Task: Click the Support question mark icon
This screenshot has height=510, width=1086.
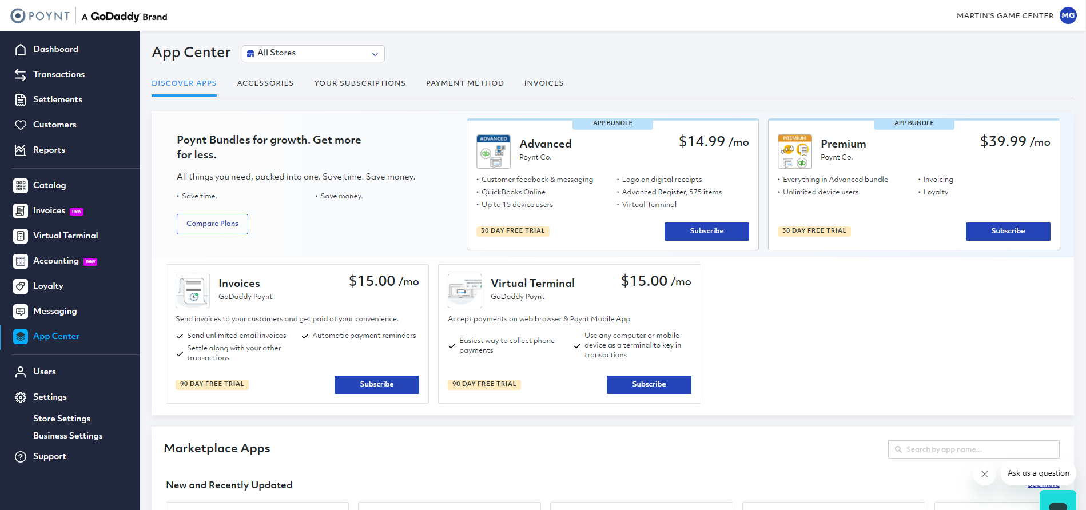Action: [21, 457]
